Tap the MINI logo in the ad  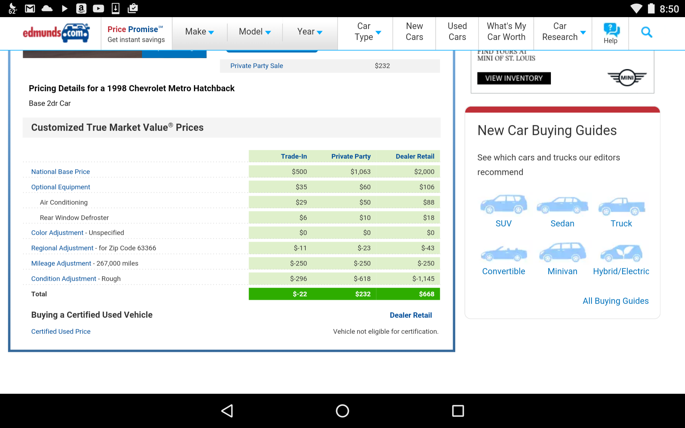click(627, 78)
